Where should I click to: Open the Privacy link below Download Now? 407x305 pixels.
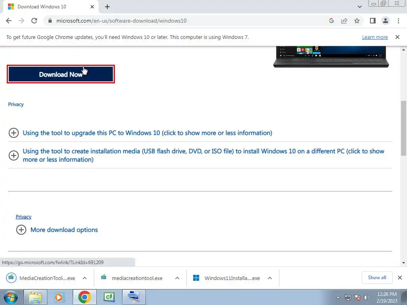pos(16,104)
